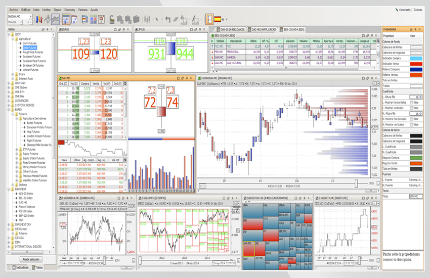Click the highlighted properties list toolbar icon
The image size is (430, 278).
(209, 19)
